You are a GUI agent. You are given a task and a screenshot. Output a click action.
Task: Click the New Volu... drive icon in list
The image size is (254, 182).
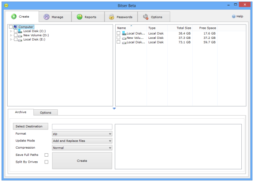click(124, 38)
